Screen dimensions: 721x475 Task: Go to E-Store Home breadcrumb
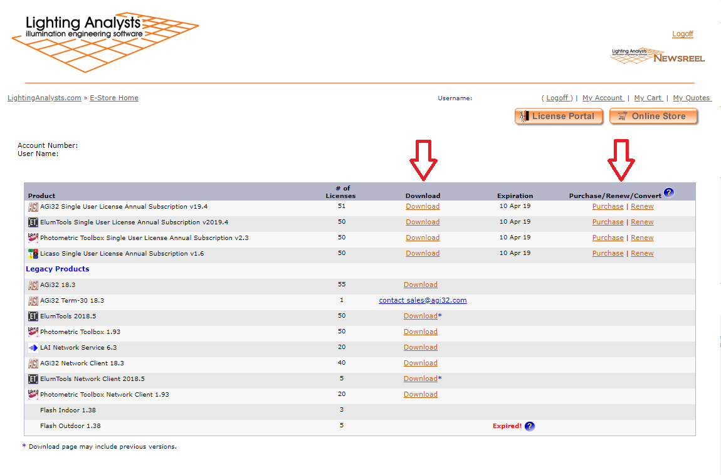pos(114,98)
